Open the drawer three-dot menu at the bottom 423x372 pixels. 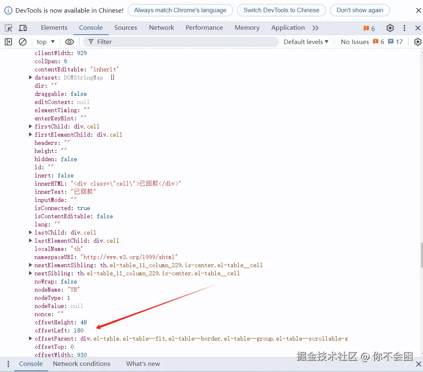click(x=9, y=364)
